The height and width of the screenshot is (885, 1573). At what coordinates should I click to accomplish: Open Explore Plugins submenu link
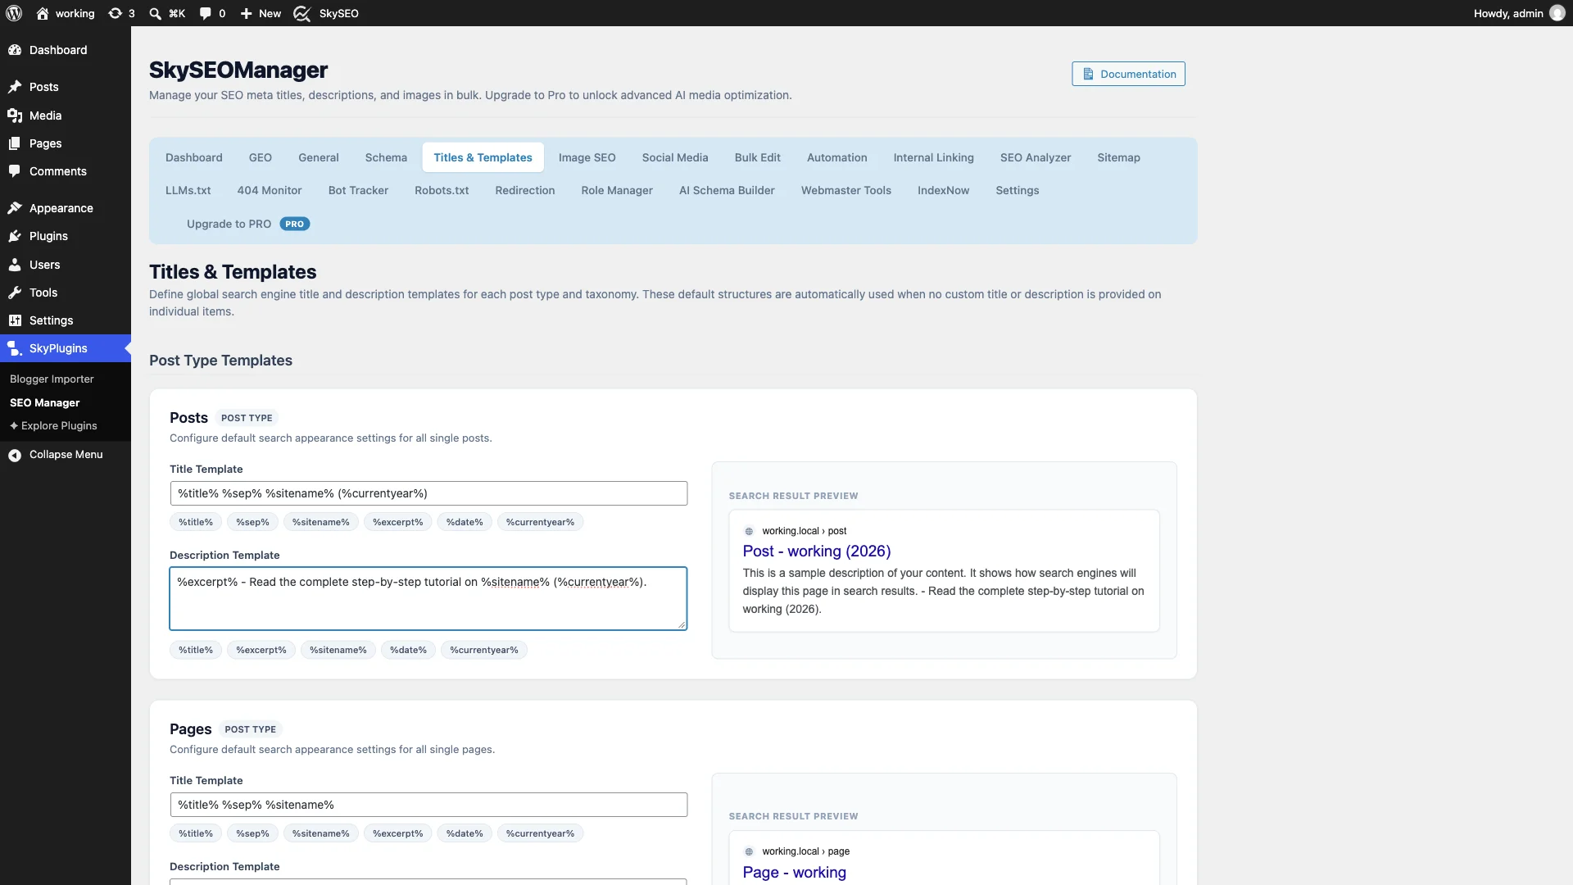53,426
